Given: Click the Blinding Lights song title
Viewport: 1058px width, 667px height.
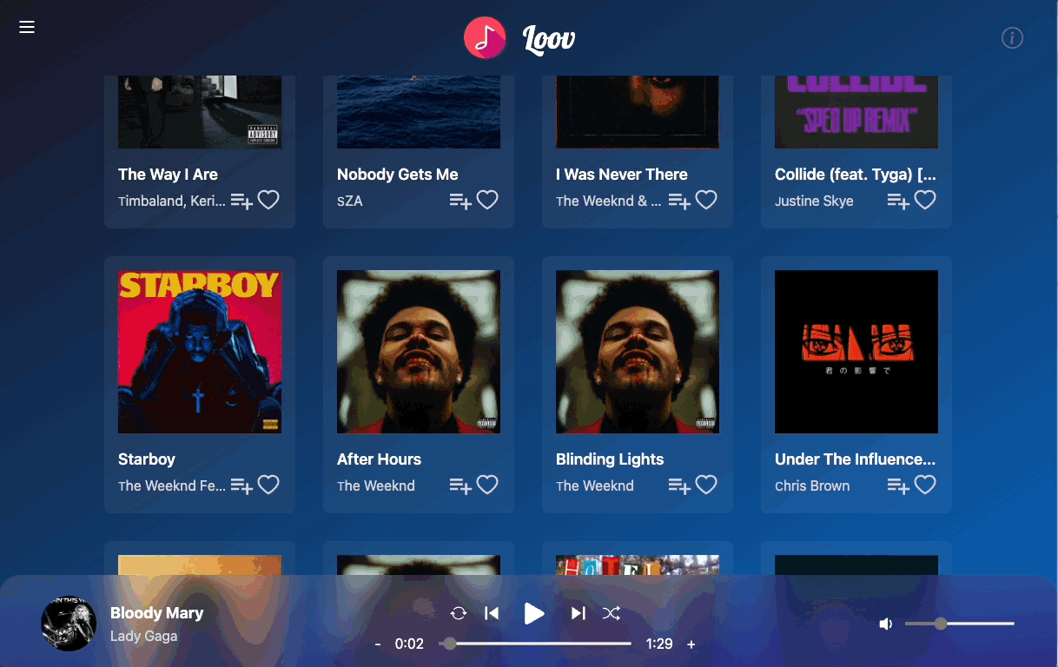Looking at the screenshot, I should (610, 459).
